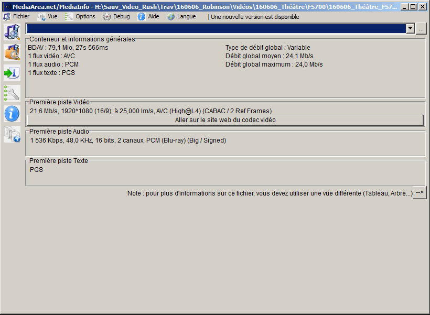The image size is (430, 315).
Task: Open the Fichier menu
Action: click(x=16, y=16)
